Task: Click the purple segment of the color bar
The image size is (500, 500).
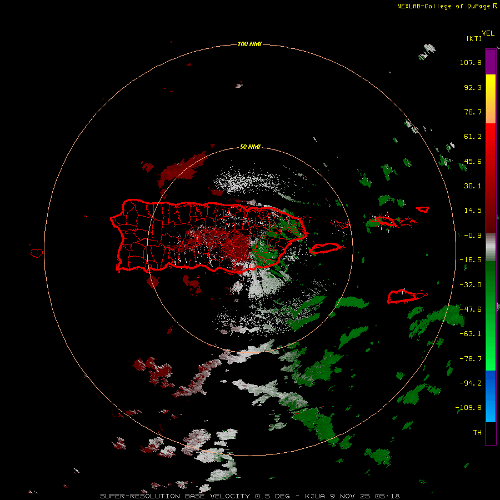Action: (491, 62)
